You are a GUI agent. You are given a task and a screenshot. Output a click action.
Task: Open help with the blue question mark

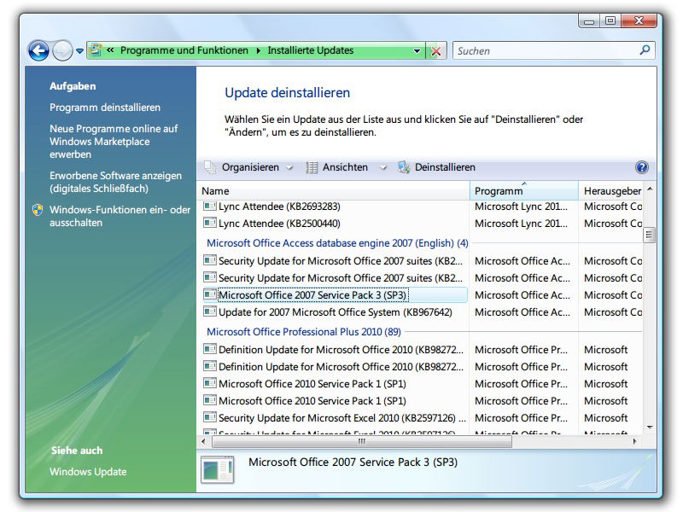[642, 167]
